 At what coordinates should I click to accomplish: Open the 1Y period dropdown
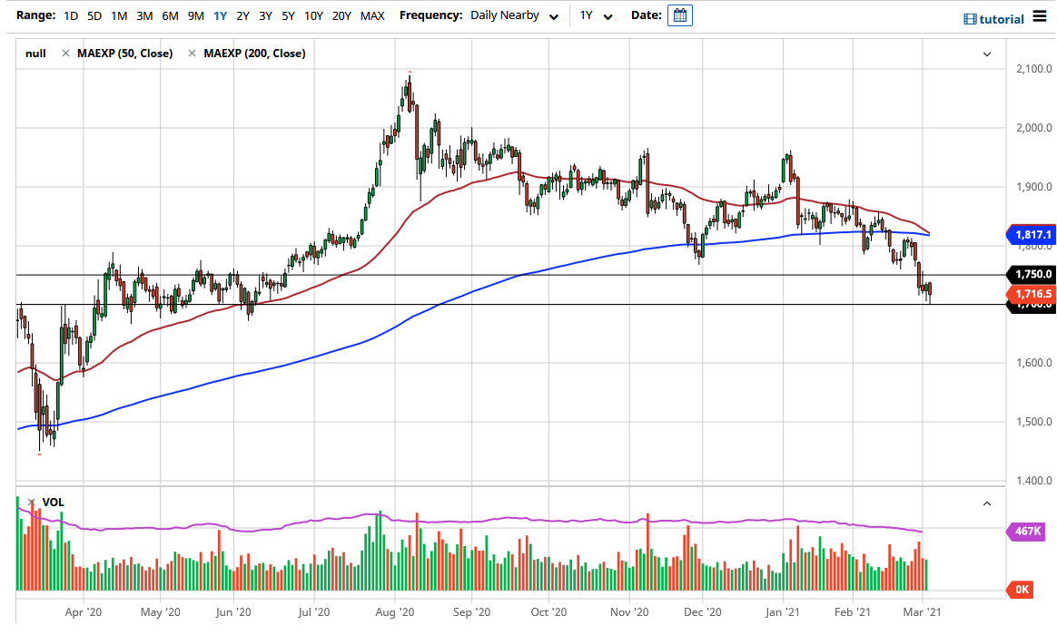(x=596, y=15)
